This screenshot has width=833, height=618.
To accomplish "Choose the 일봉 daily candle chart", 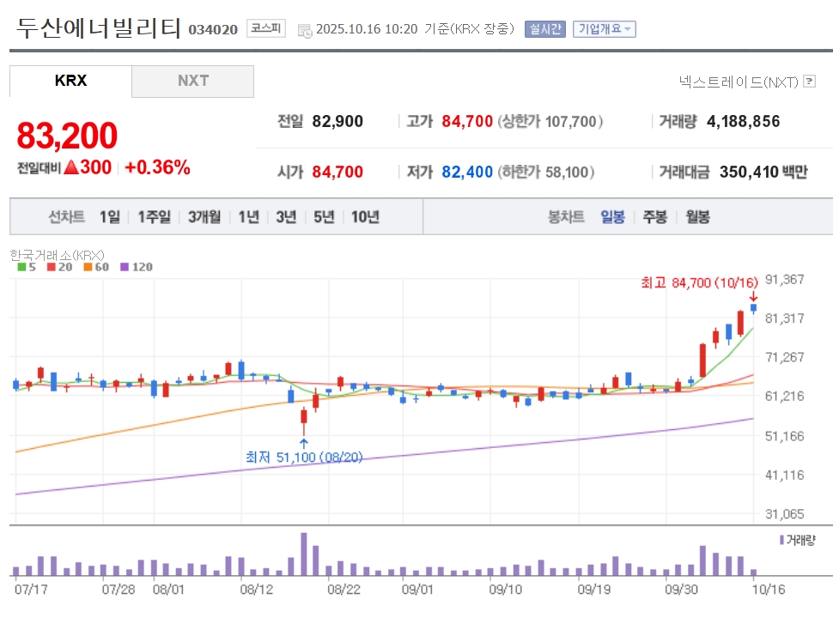I will (x=612, y=216).
